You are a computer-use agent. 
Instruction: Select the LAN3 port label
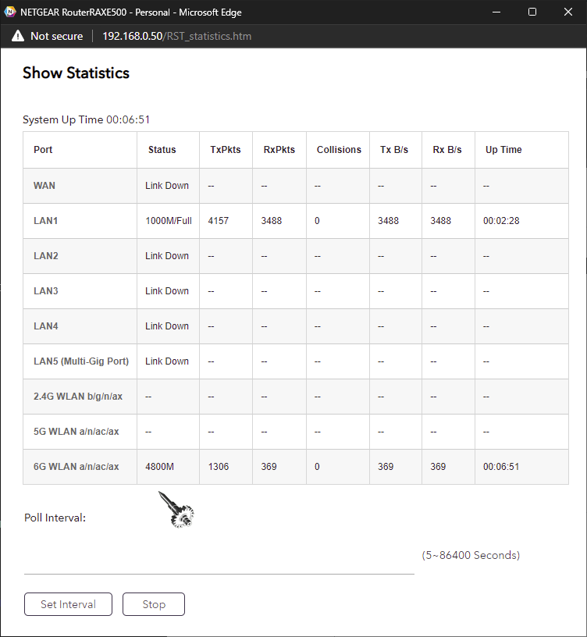(46, 291)
